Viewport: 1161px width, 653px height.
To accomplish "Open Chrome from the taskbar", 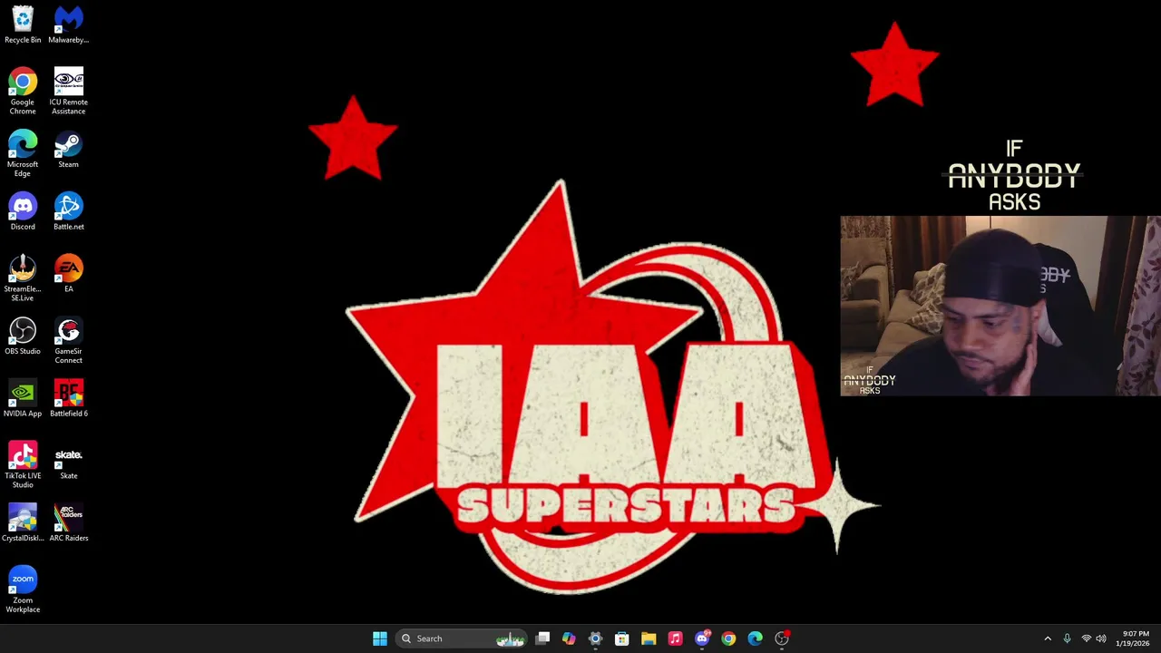I will (x=728, y=638).
